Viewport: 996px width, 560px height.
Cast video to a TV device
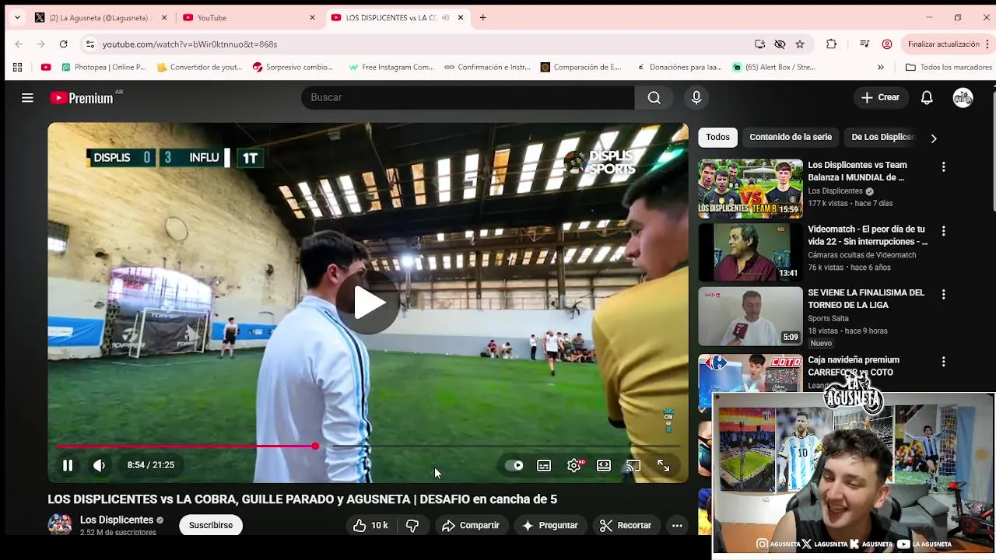pos(633,465)
